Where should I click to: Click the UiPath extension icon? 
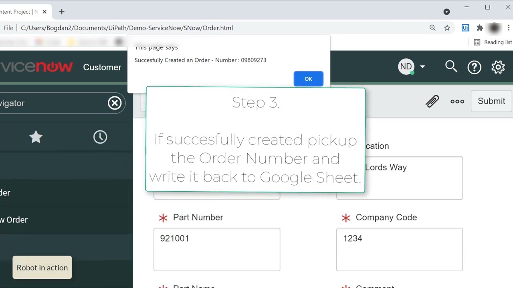(465, 28)
